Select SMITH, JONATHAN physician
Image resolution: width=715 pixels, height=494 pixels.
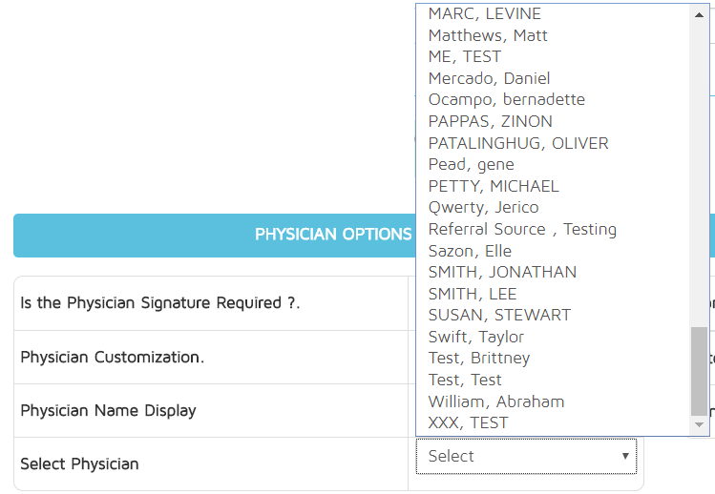point(502,272)
